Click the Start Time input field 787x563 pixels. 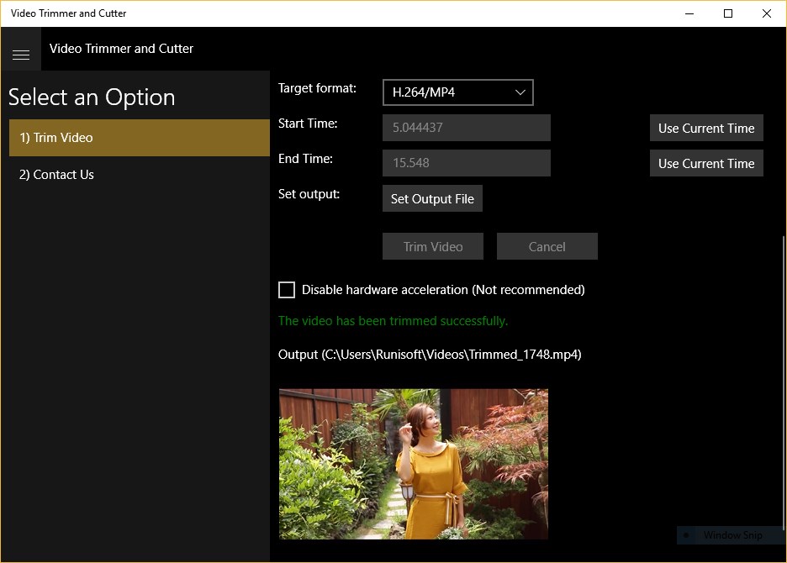[467, 128]
